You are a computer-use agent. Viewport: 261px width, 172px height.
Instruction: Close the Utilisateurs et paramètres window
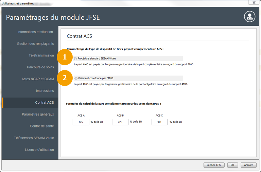click(x=254, y=2)
